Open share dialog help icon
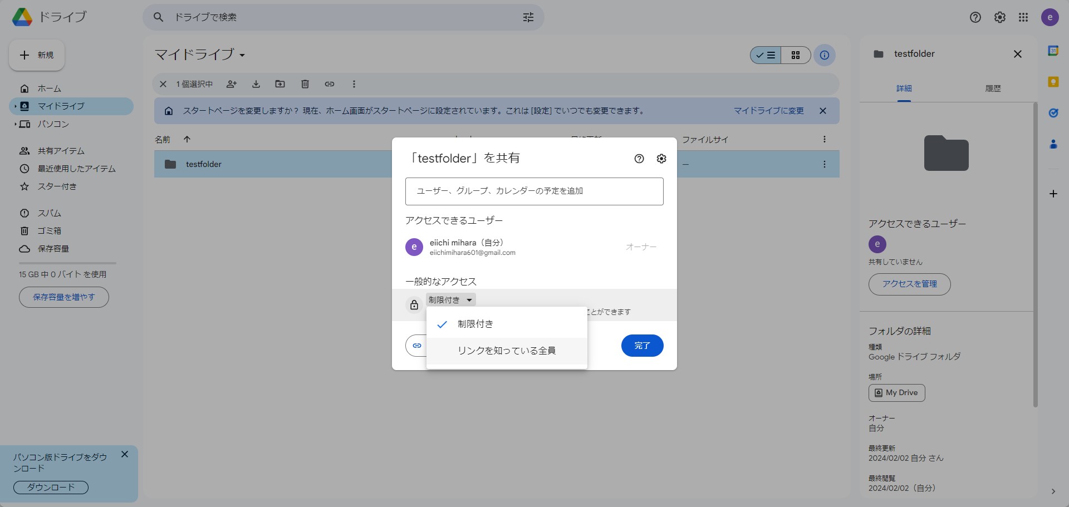 coord(639,159)
